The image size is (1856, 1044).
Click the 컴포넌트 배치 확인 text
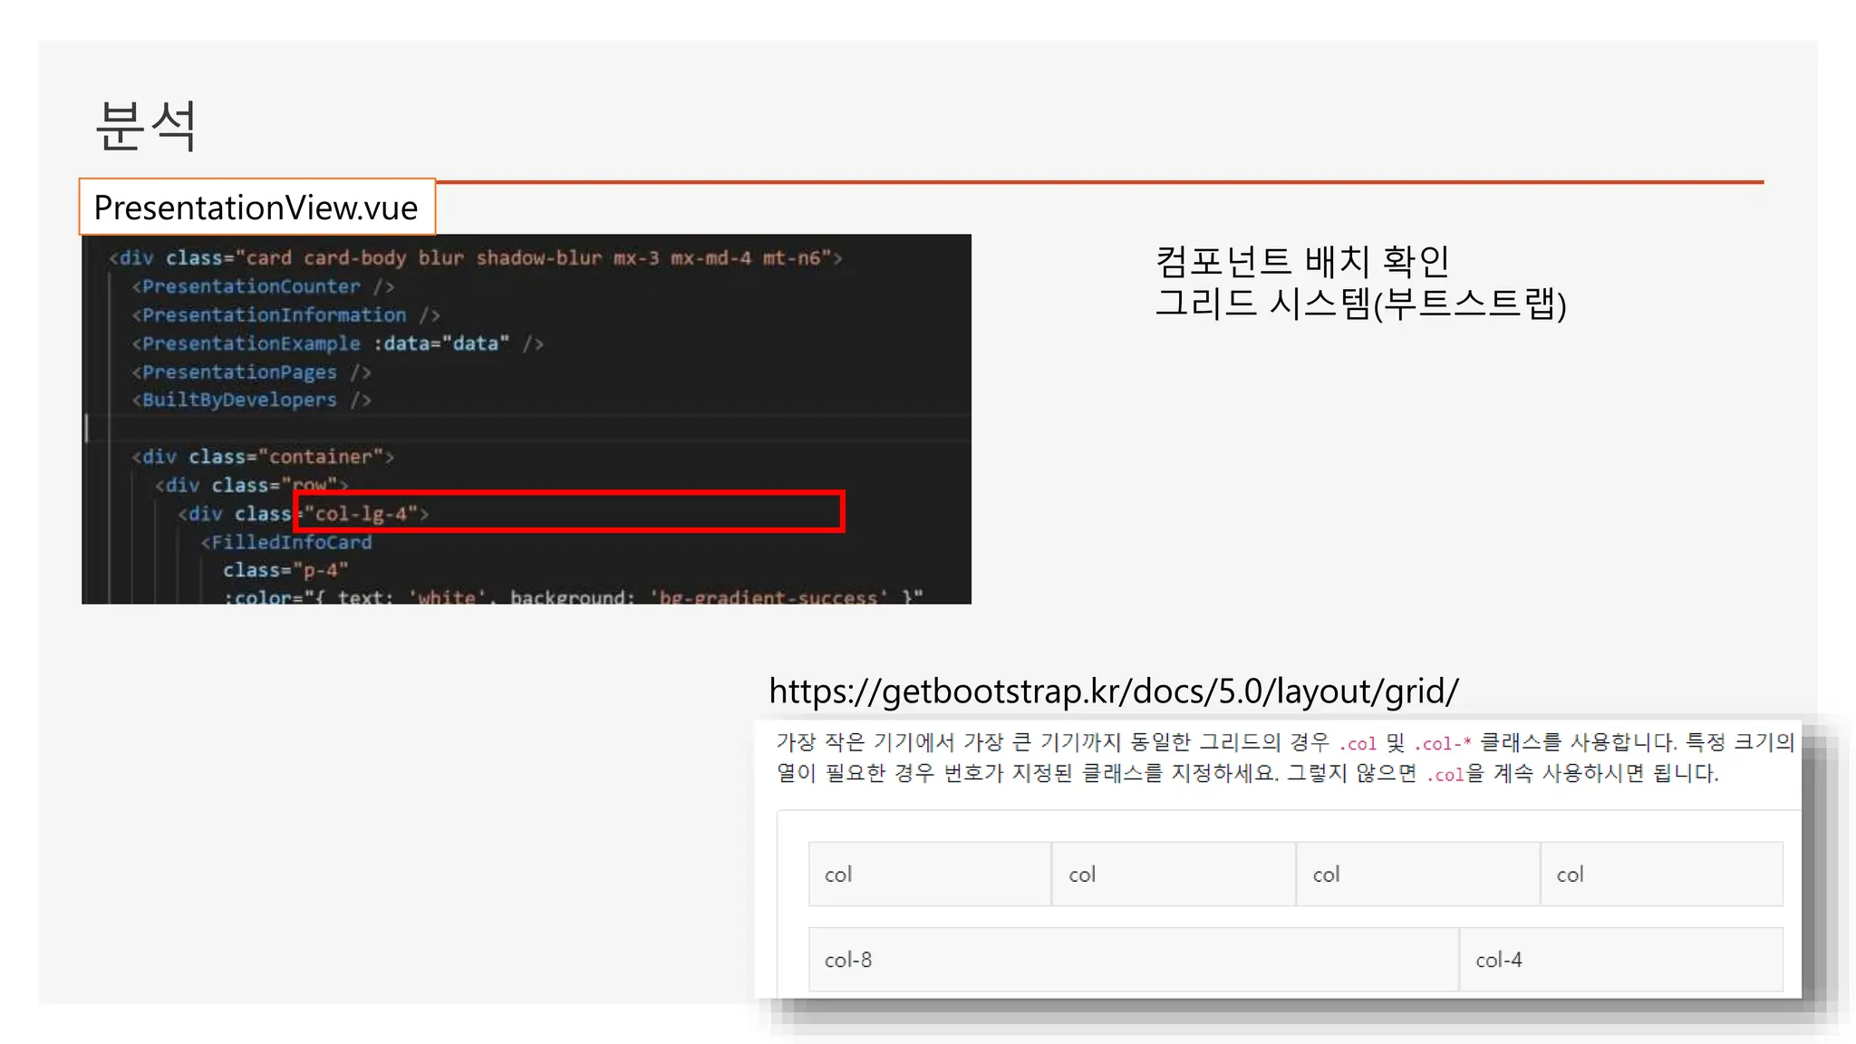[1301, 262]
